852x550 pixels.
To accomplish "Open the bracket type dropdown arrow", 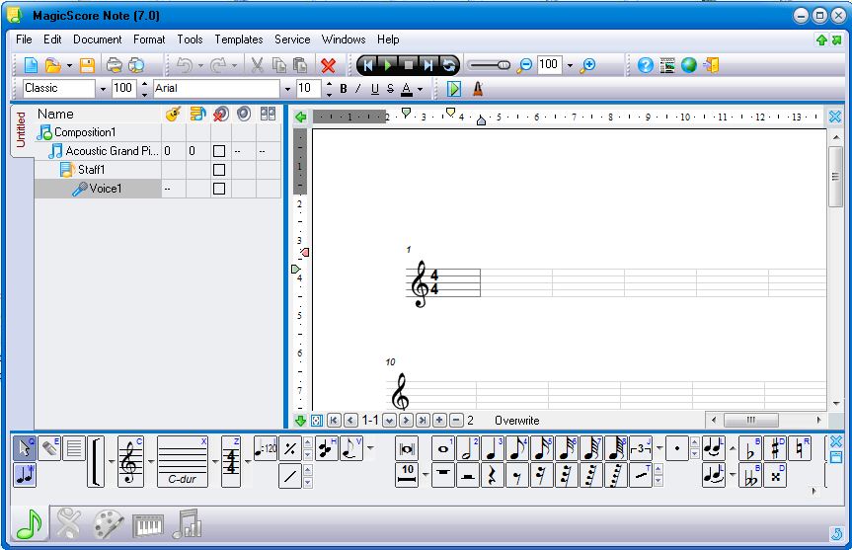I will click(x=112, y=462).
